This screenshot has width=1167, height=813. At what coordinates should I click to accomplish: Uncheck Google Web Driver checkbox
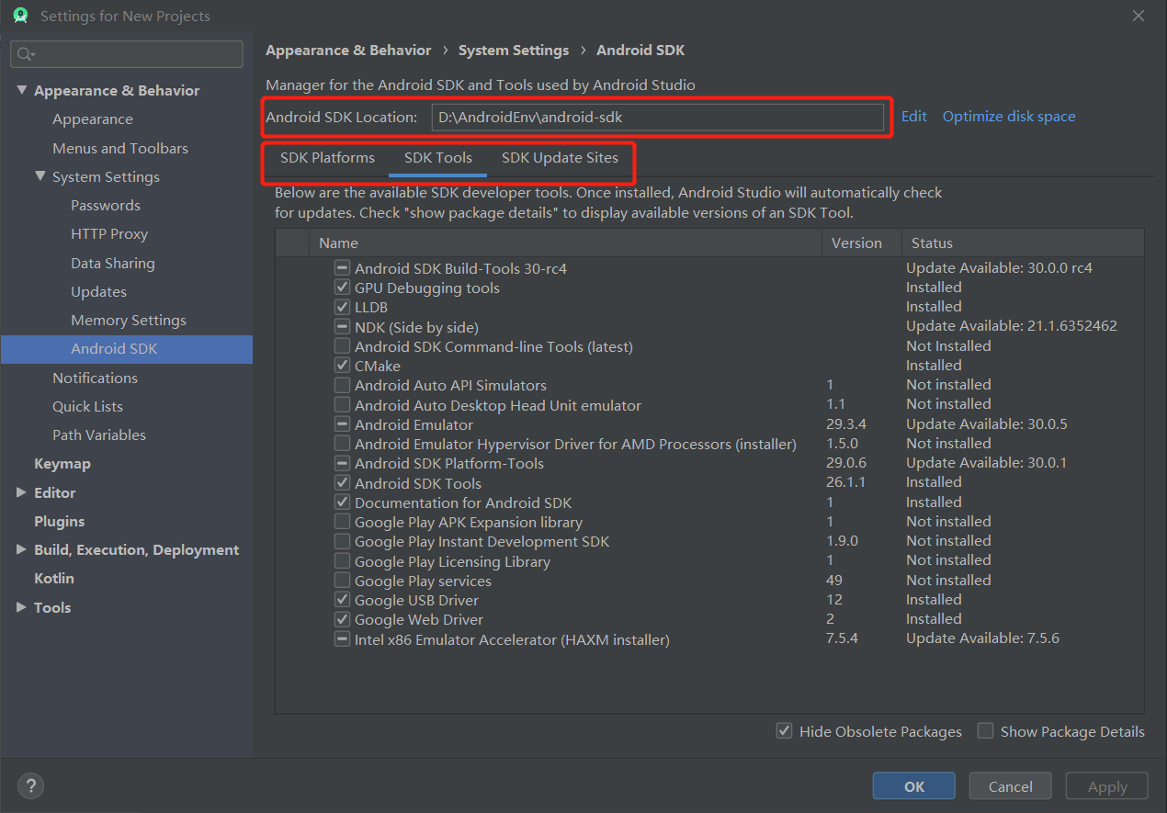click(342, 619)
